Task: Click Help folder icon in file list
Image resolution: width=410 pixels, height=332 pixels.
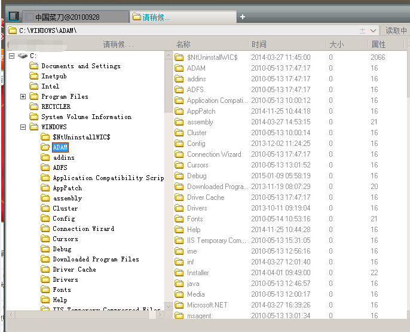Action: (179, 230)
